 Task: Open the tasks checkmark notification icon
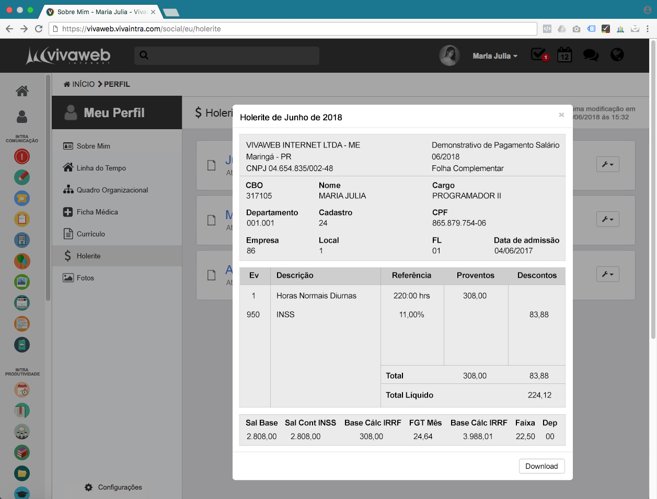coord(538,54)
